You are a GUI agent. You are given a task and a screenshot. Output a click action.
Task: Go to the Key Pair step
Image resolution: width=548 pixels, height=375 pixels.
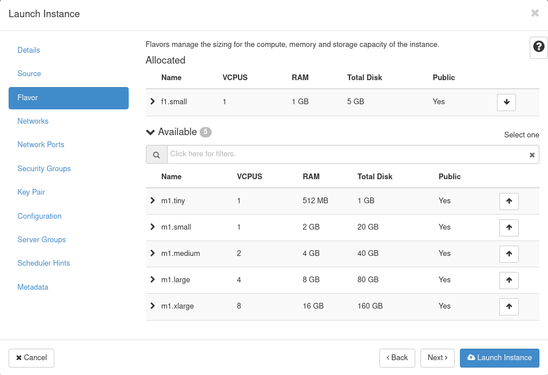tap(31, 192)
